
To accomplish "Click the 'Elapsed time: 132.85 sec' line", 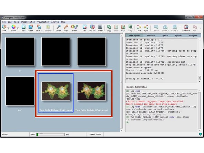I will [x=142, y=70].
